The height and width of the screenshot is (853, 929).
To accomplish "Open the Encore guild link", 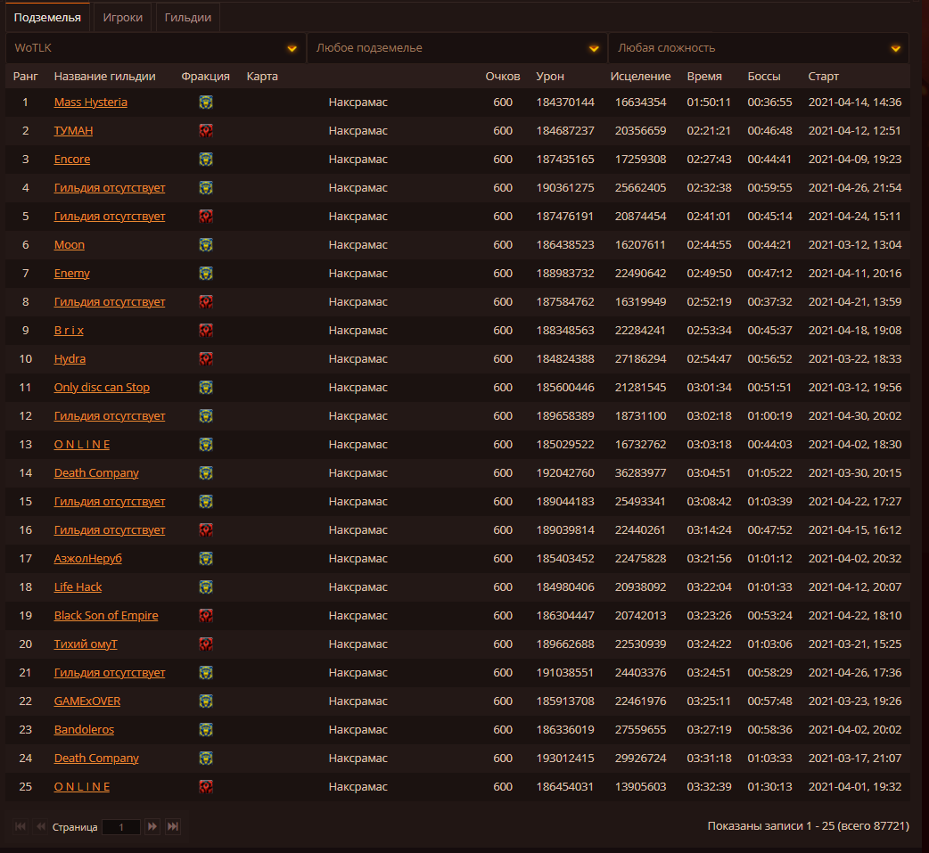I will [x=72, y=160].
